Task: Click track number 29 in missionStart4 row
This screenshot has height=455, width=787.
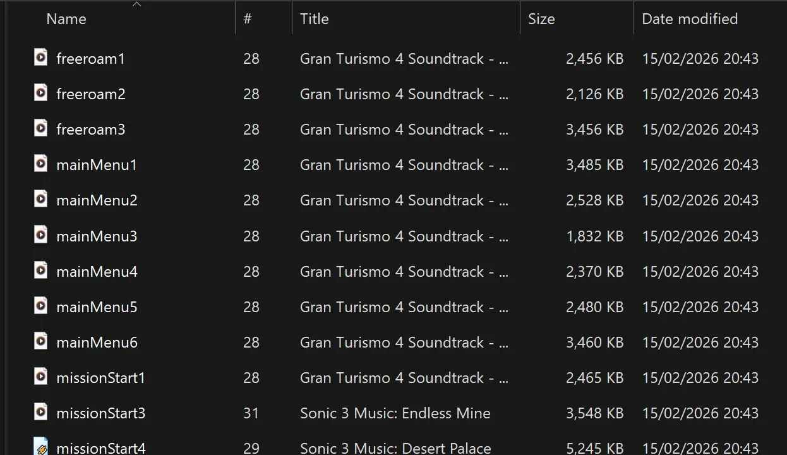Action: click(x=251, y=448)
